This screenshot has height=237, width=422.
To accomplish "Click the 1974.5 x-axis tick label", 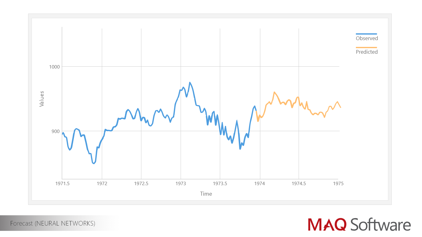I will [299, 183].
